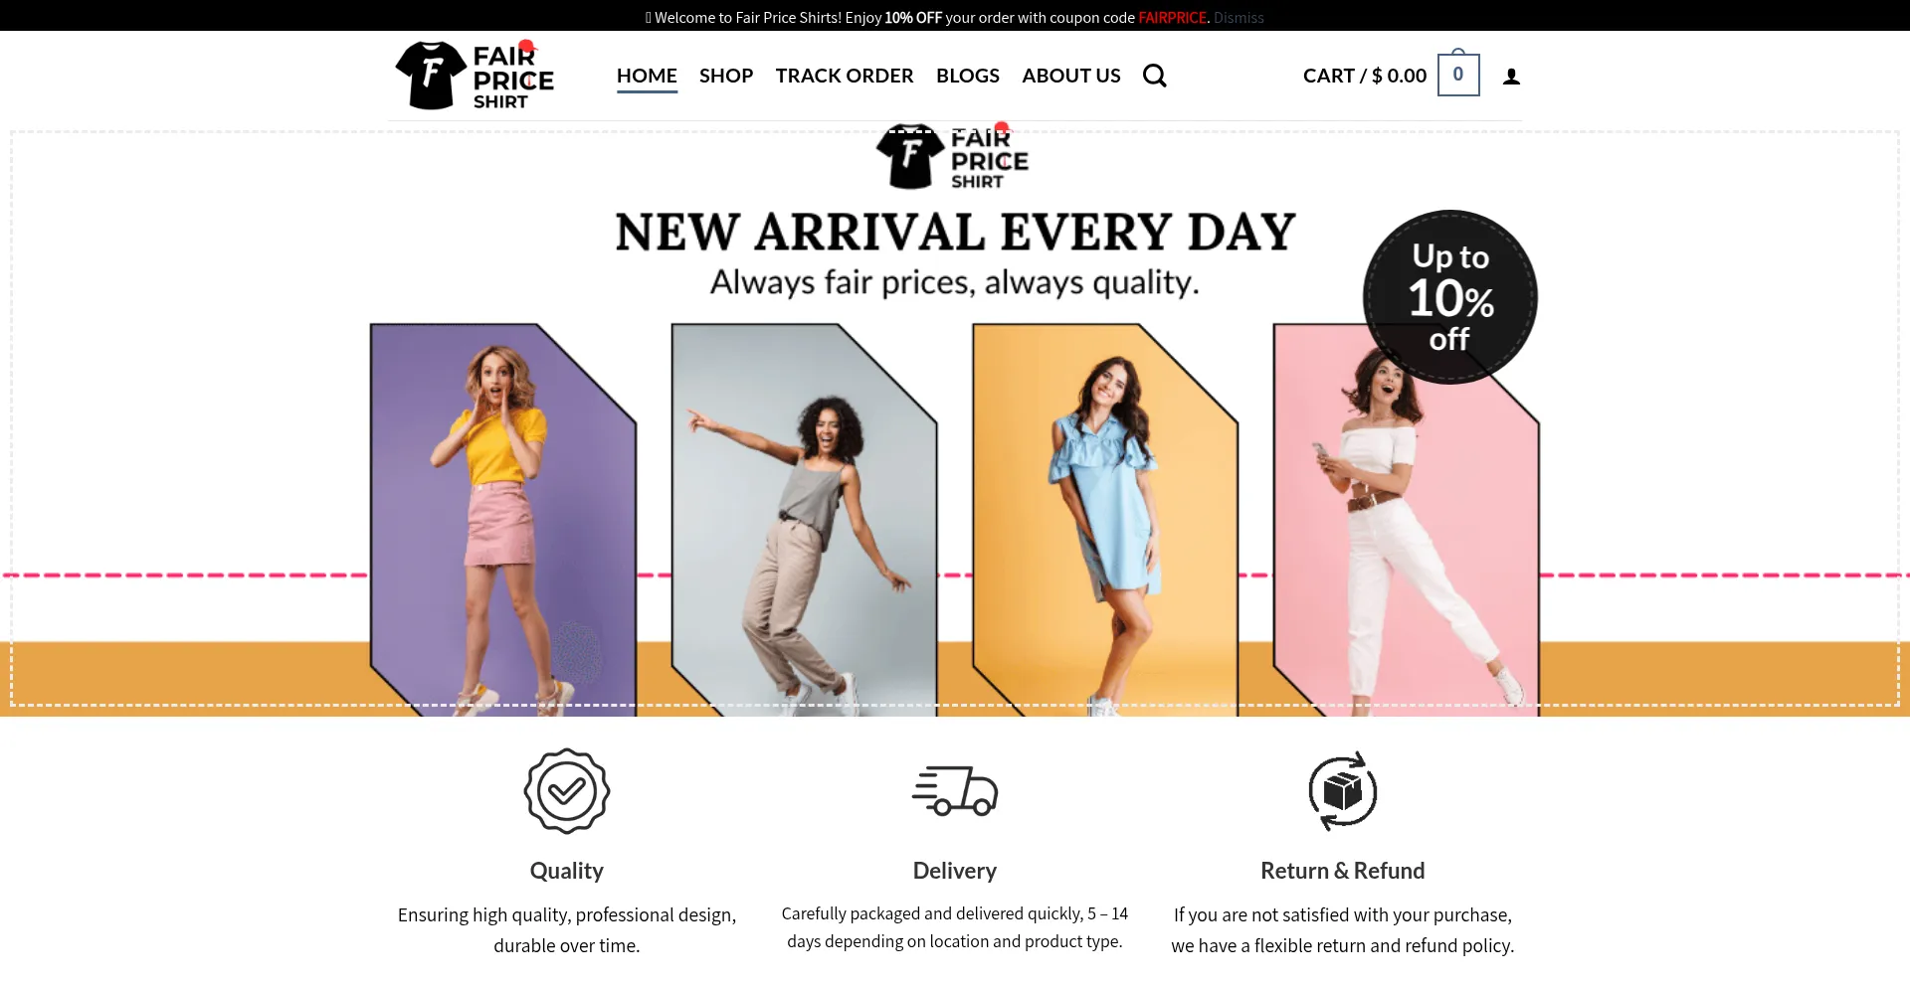Click the Delivery truck icon
Viewport: 1910px width, 987px height.
[955, 791]
